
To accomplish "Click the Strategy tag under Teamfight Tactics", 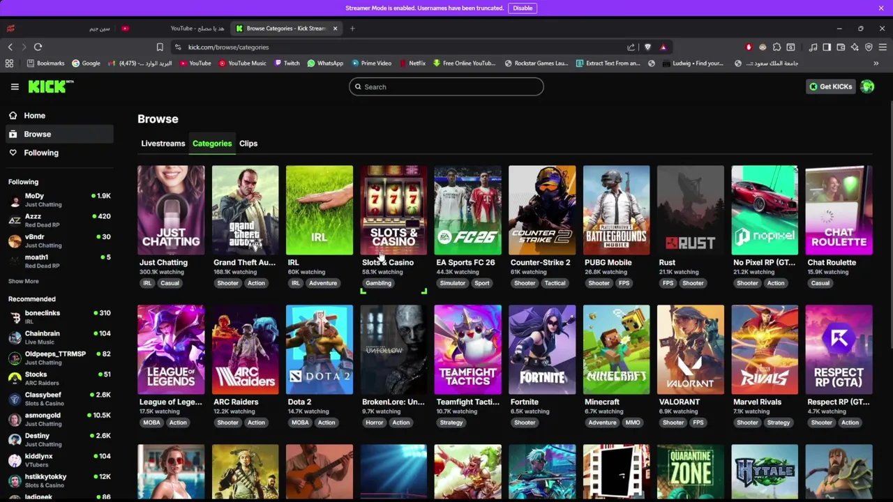I will [451, 423].
